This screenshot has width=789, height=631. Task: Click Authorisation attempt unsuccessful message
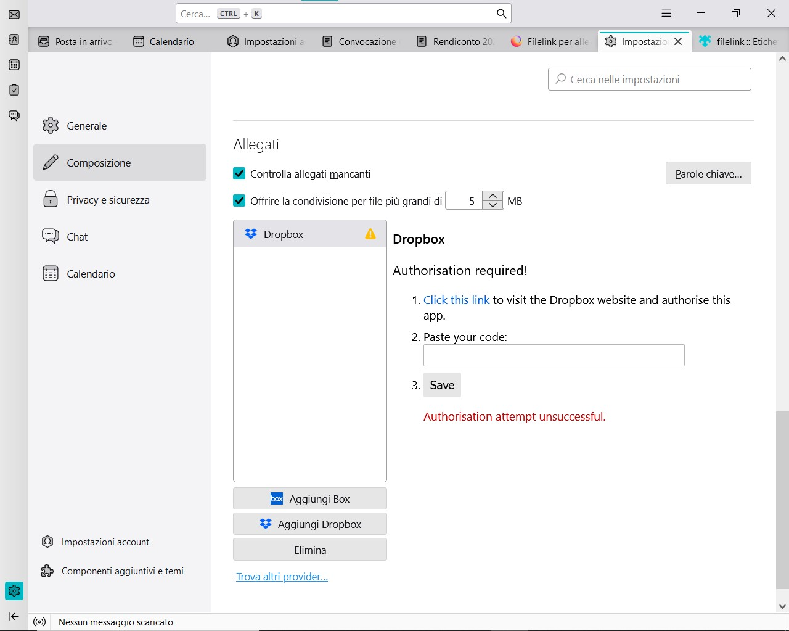point(515,416)
